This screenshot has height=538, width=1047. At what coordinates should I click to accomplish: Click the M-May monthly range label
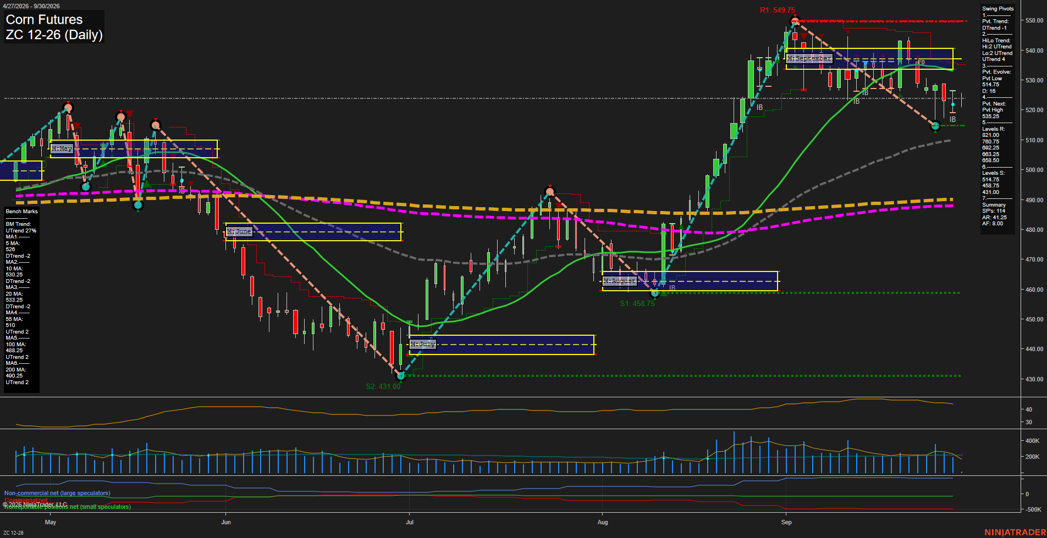pyautogui.click(x=62, y=149)
